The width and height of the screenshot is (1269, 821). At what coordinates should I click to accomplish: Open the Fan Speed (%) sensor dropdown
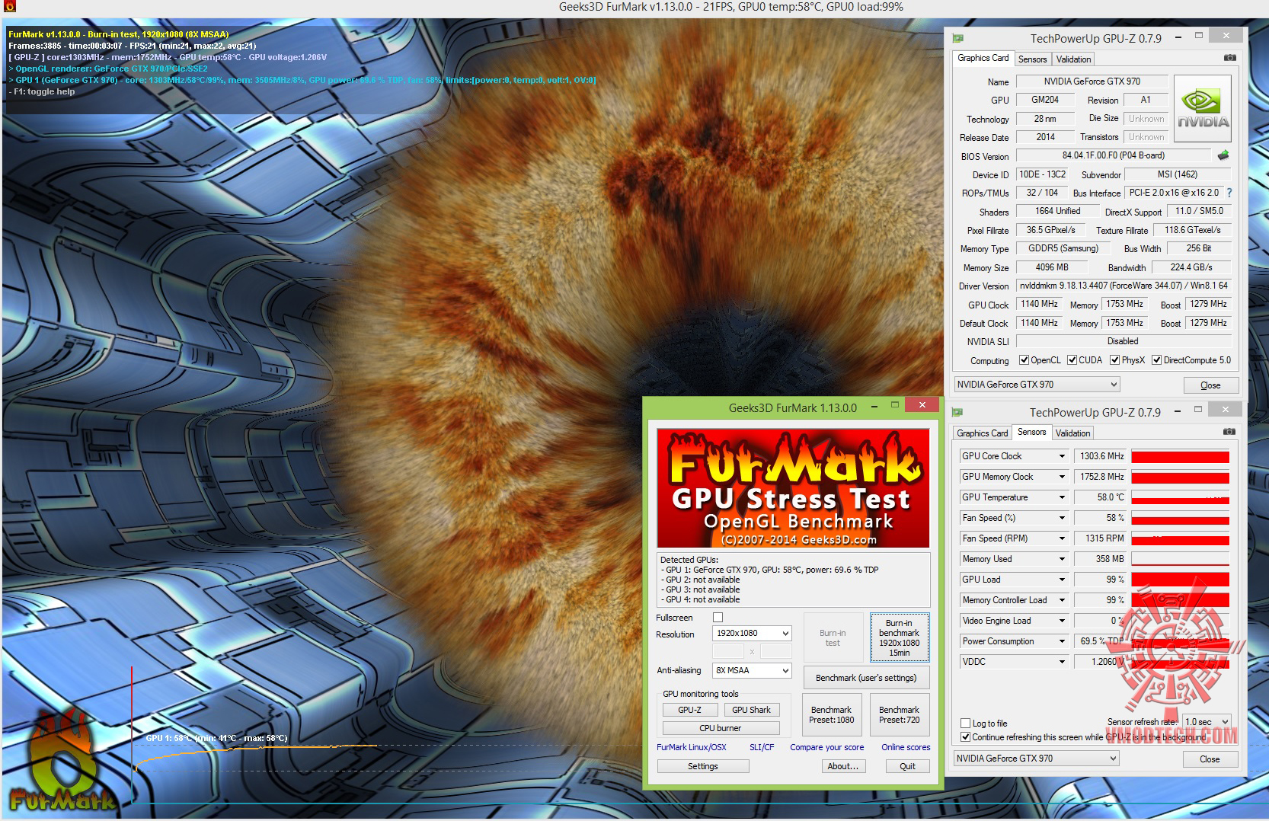[1062, 518]
